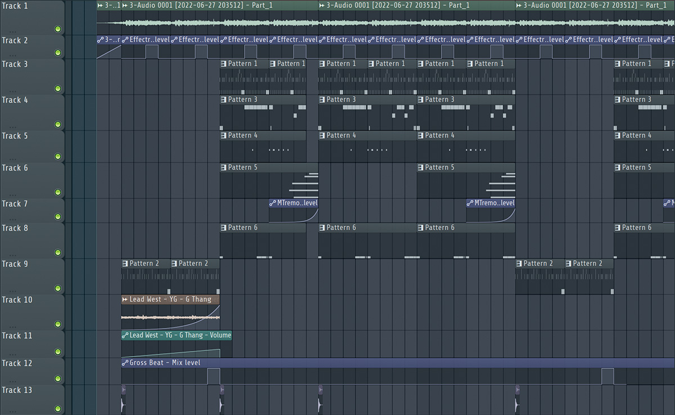Disable Track 6 using its mute LED
The width and height of the screenshot is (675, 415).
57,193
